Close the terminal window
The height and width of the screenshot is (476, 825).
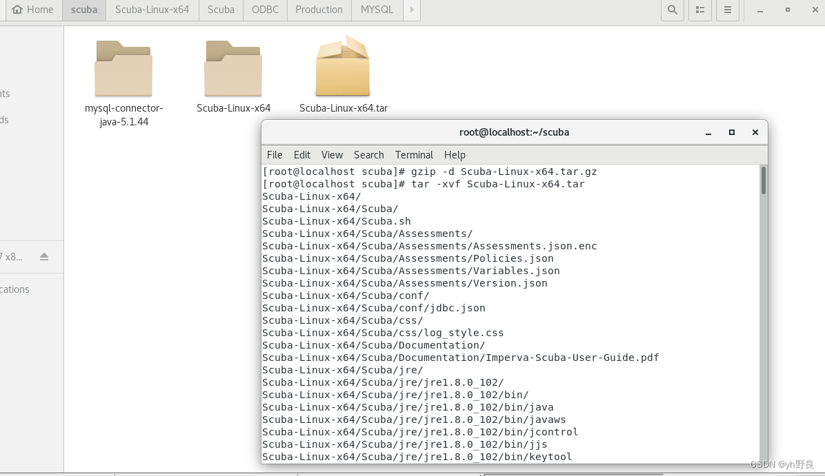755,132
